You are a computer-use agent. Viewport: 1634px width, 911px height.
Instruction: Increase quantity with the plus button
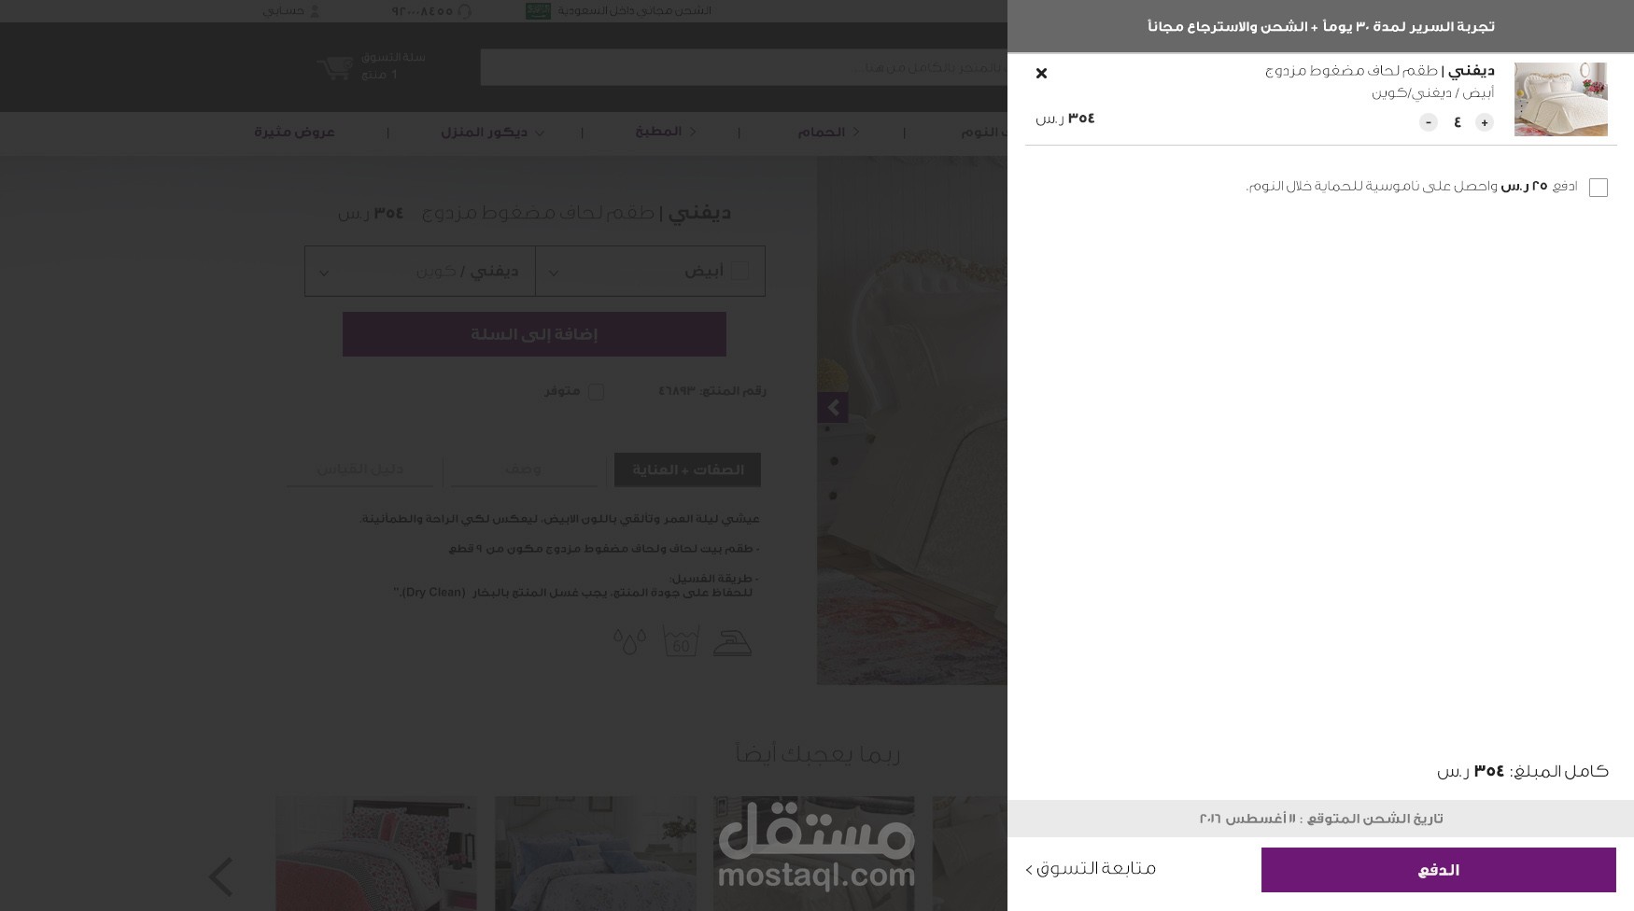(1485, 122)
